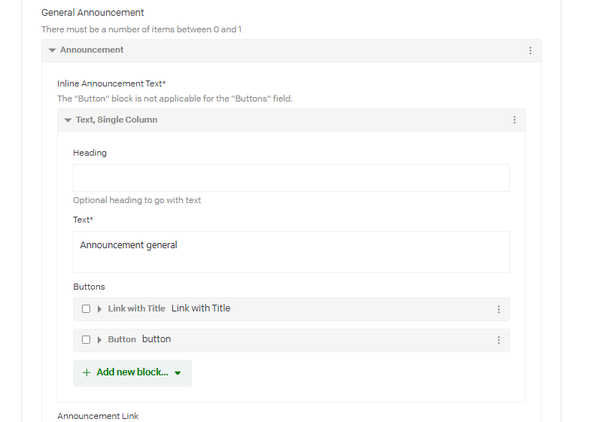Click the Text field containing Announcement general
616x422 pixels.
tap(291, 251)
